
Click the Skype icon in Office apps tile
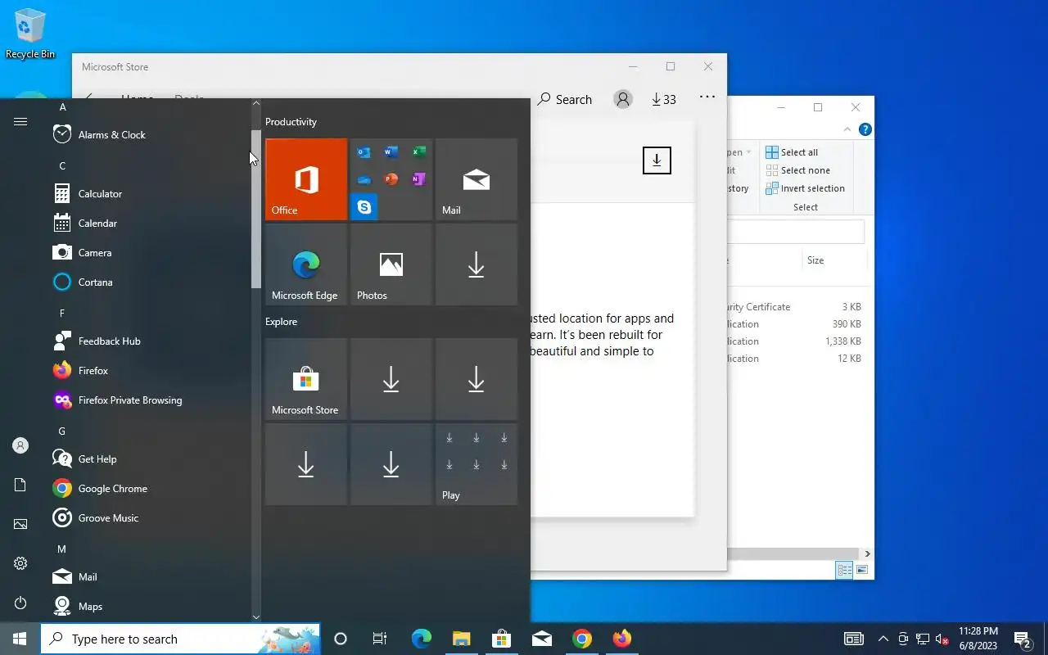coord(364,207)
